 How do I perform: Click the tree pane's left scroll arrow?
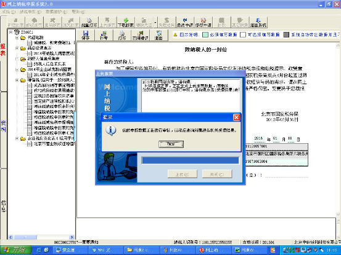point(10,237)
